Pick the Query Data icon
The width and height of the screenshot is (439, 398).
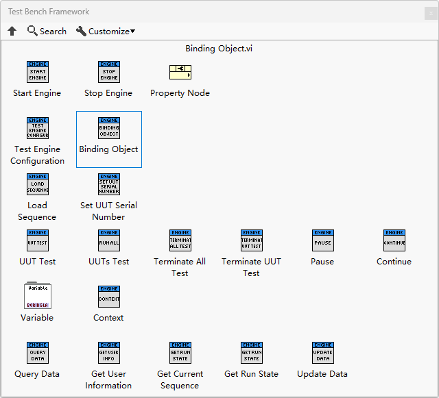37,353
